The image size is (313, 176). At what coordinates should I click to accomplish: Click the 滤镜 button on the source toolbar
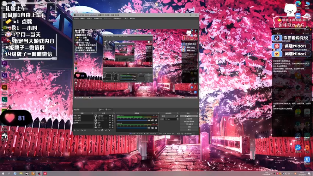pos(108,110)
